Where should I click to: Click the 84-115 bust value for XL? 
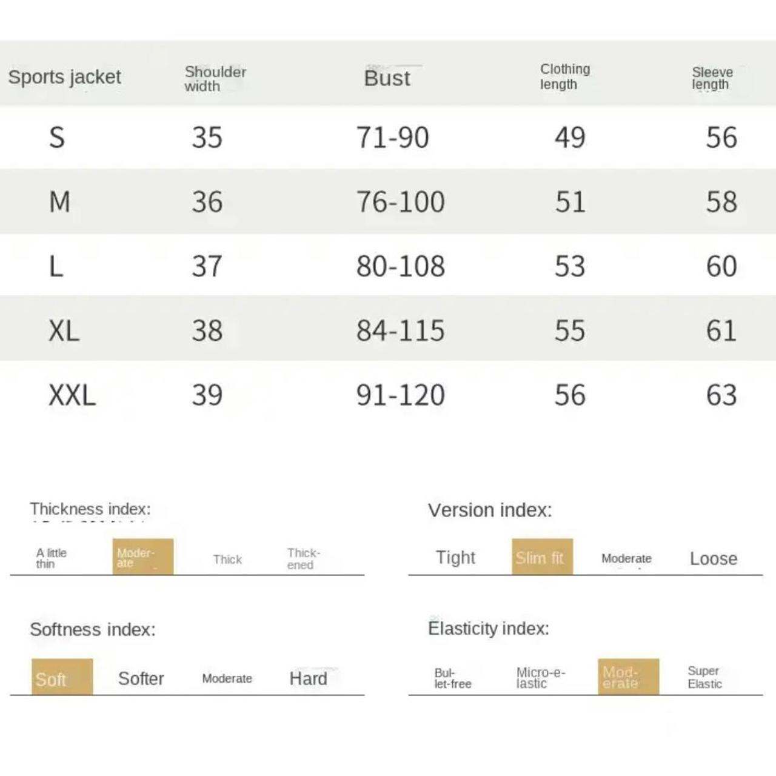click(x=400, y=330)
